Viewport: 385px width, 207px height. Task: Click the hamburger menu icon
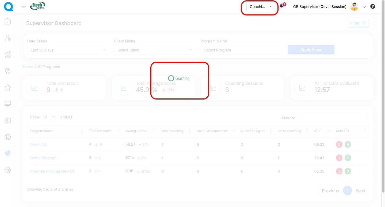tap(24, 6)
